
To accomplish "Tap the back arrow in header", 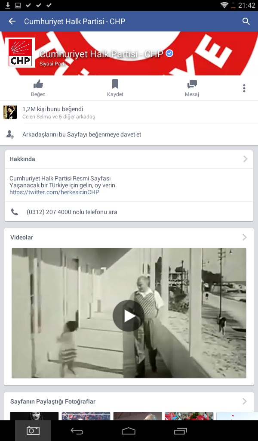I will tap(12, 21).
